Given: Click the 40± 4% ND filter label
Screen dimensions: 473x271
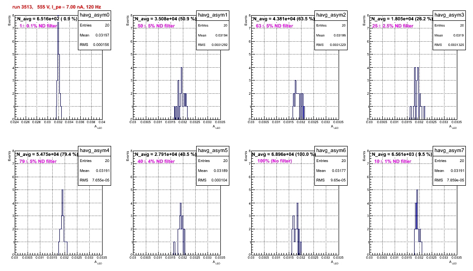Looking at the screenshot, I should click(x=156, y=162).
